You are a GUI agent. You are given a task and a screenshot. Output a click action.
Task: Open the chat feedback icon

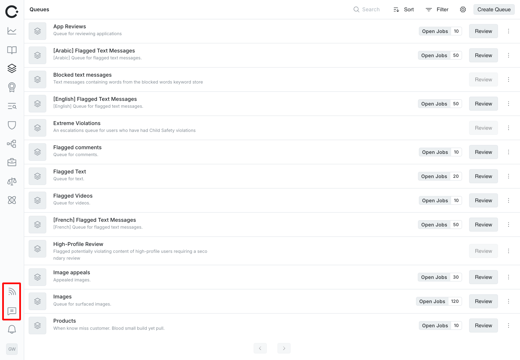pyautogui.click(x=12, y=311)
